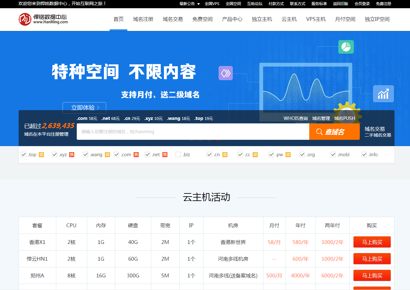Image resolution: width=410 pixels, height=290 pixels.
Task: Open the WHOIS查询 link
Action: click(295, 118)
